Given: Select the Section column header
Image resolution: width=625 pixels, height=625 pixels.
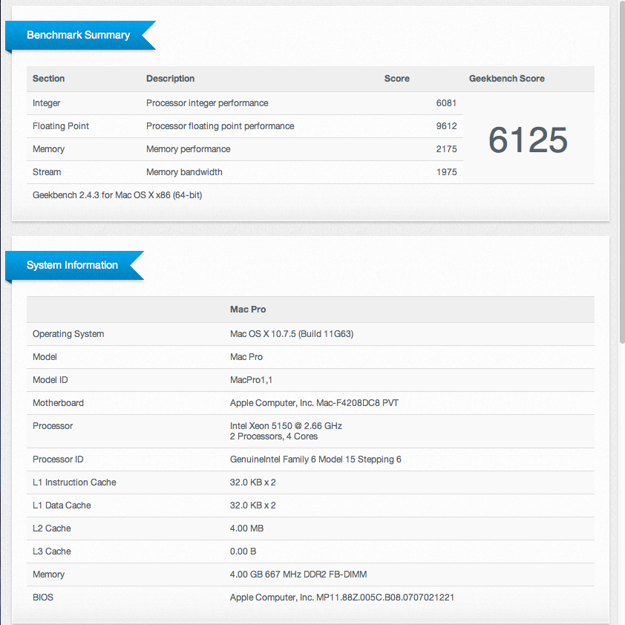Looking at the screenshot, I should click(49, 79).
